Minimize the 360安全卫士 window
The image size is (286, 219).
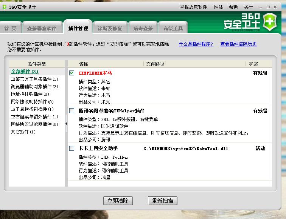tap(261, 7)
